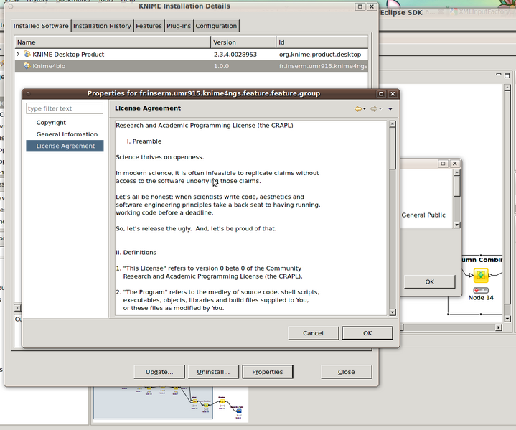Click the Node 14 label
This screenshot has width=516, height=430.
[x=481, y=298]
